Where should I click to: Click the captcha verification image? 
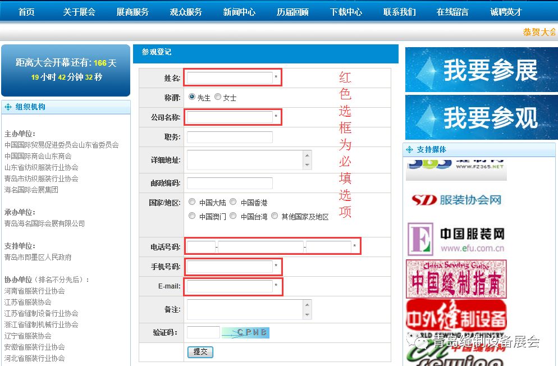(x=245, y=332)
